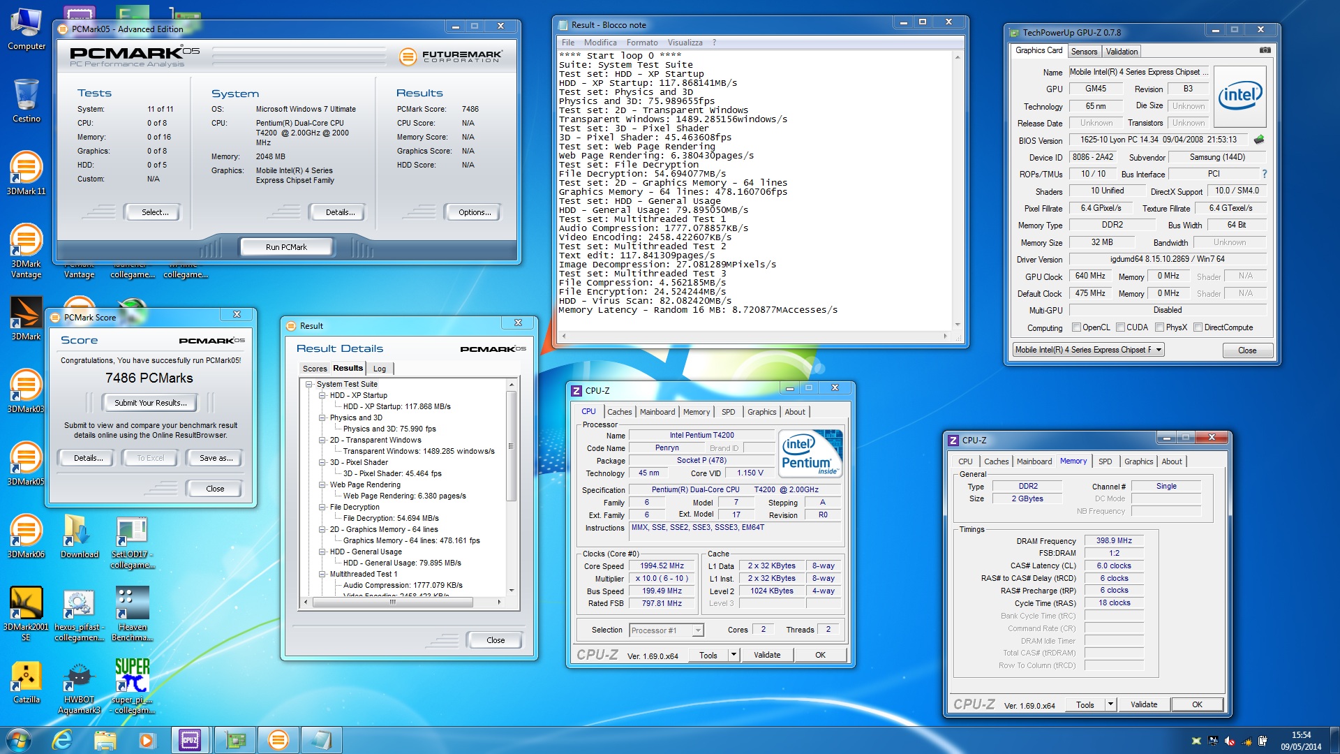Image resolution: width=1340 pixels, height=754 pixels.
Task: Launch the 3DMark05 desktop shortcut
Action: coord(27,463)
